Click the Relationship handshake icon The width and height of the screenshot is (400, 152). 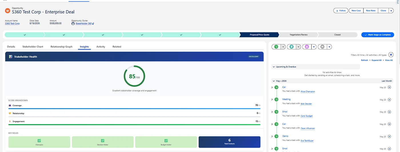tap(10, 114)
